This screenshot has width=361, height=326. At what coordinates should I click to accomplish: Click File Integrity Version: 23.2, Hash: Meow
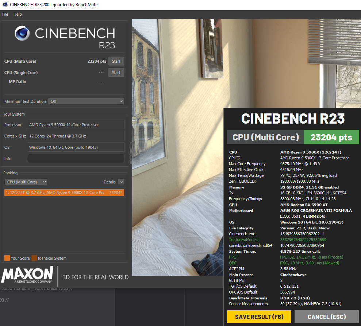[305, 228]
